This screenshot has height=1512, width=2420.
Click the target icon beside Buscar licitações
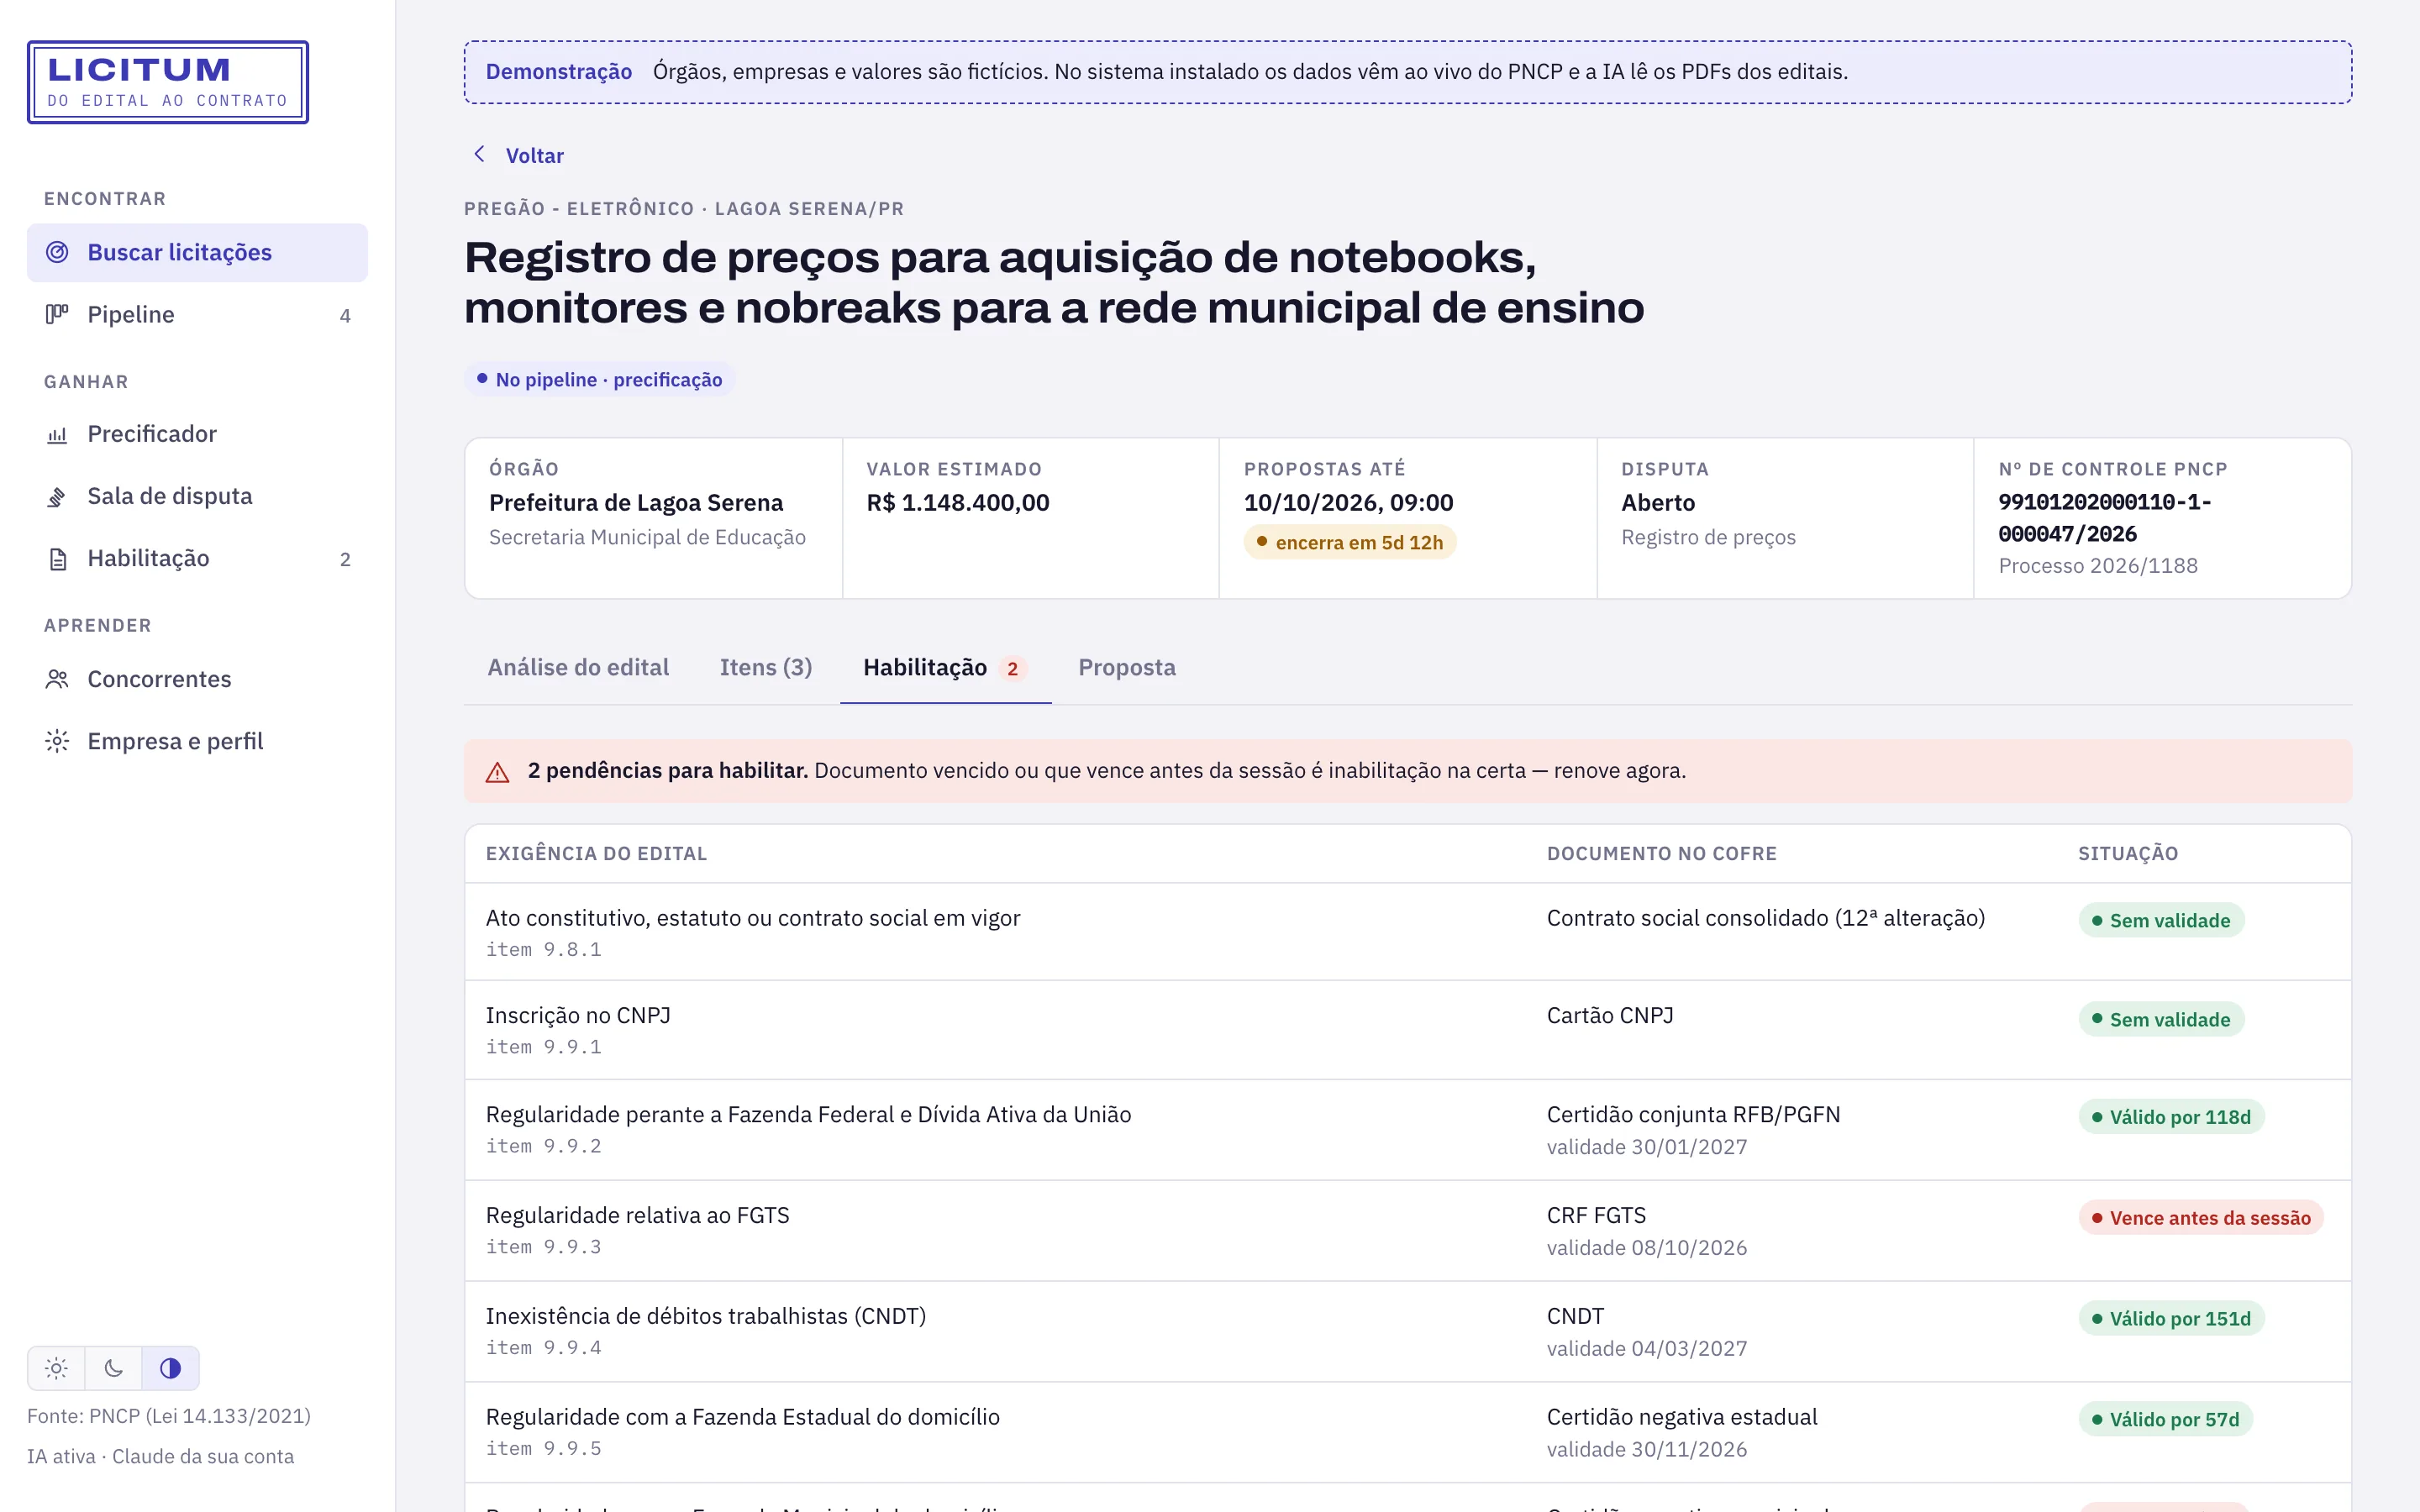point(57,252)
